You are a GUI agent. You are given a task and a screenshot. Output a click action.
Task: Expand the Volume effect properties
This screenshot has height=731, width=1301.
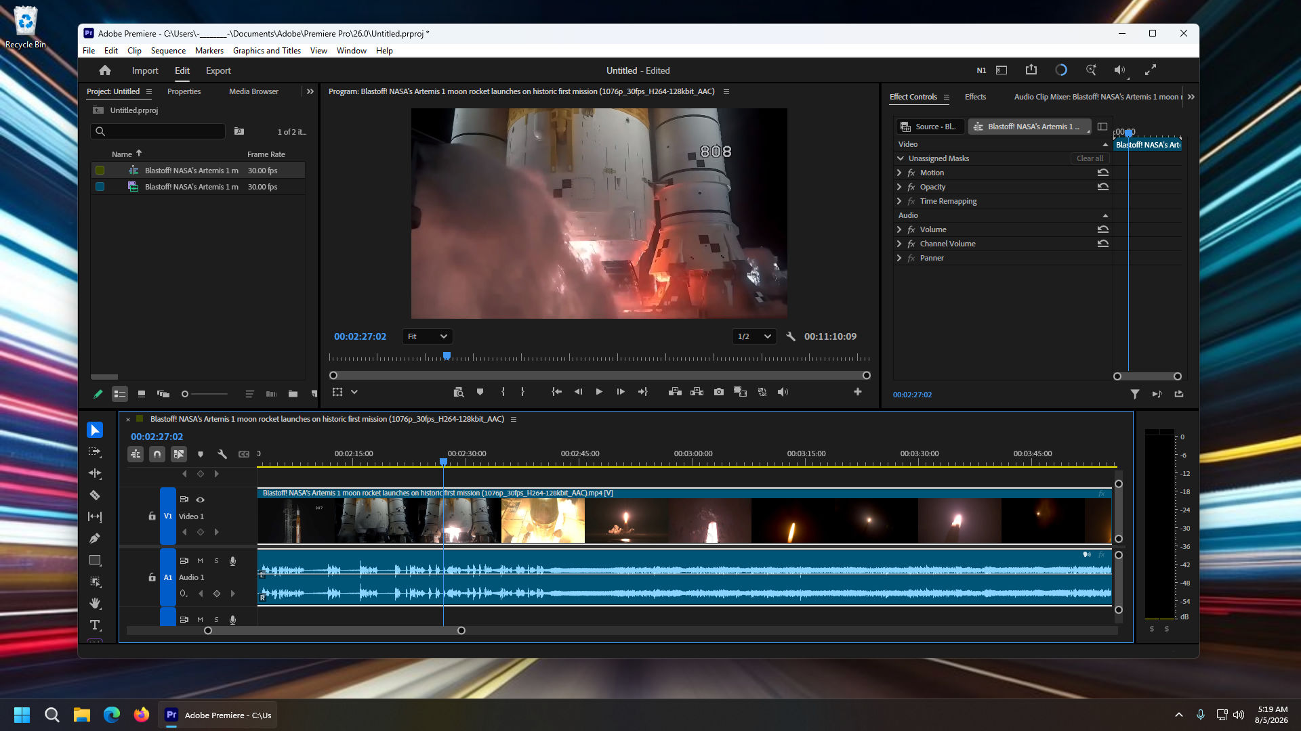coord(899,229)
